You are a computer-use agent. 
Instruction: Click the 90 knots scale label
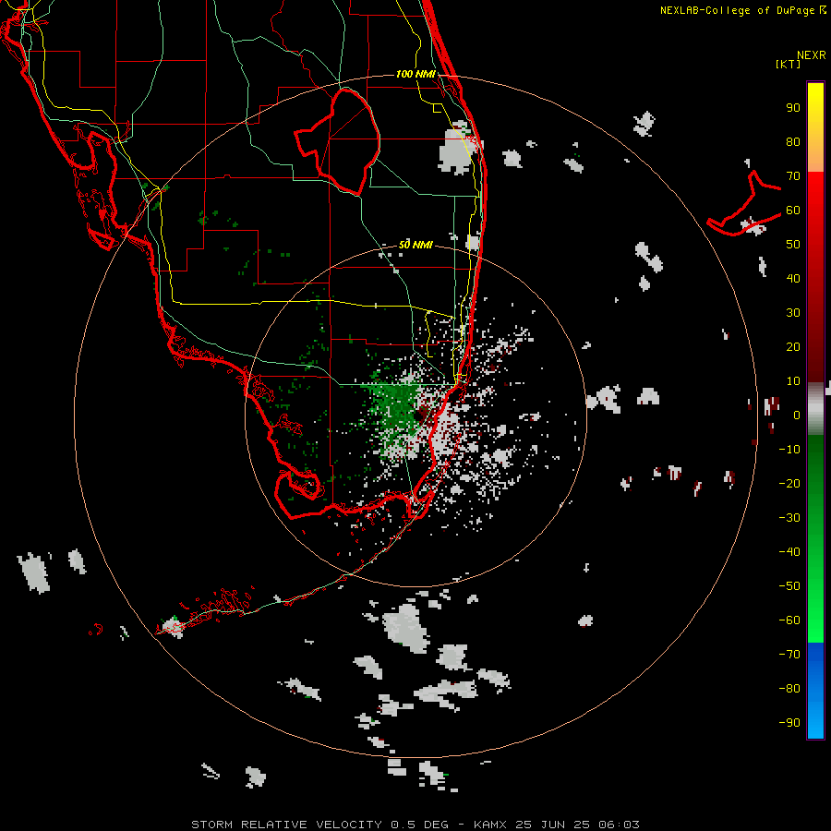click(x=793, y=108)
